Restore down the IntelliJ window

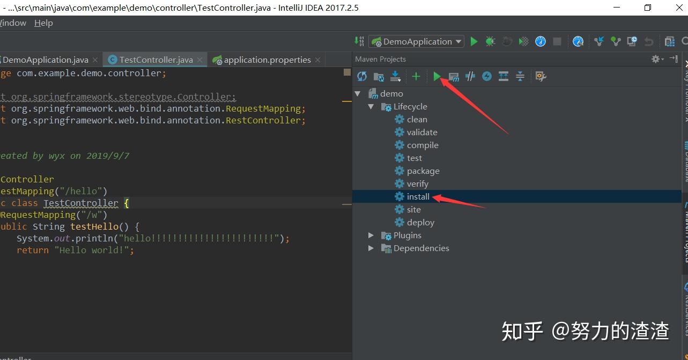[x=648, y=8]
